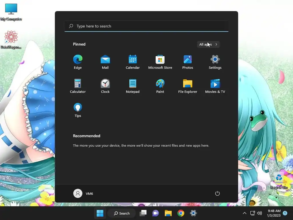The height and width of the screenshot is (220, 293).
Task: Open the VM6 user account menu
Action: pos(83,193)
